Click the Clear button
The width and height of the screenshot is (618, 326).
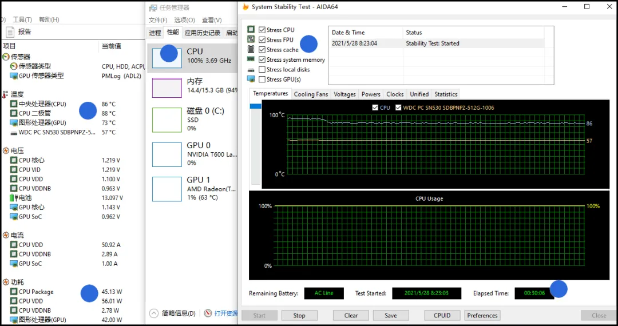click(351, 315)
